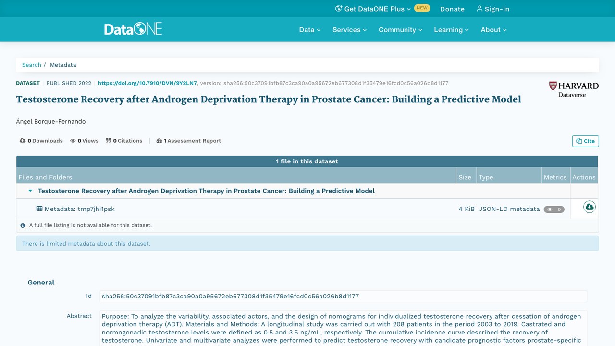
Task: Click the JSON-LD metadata type cell
Action: 509,209
